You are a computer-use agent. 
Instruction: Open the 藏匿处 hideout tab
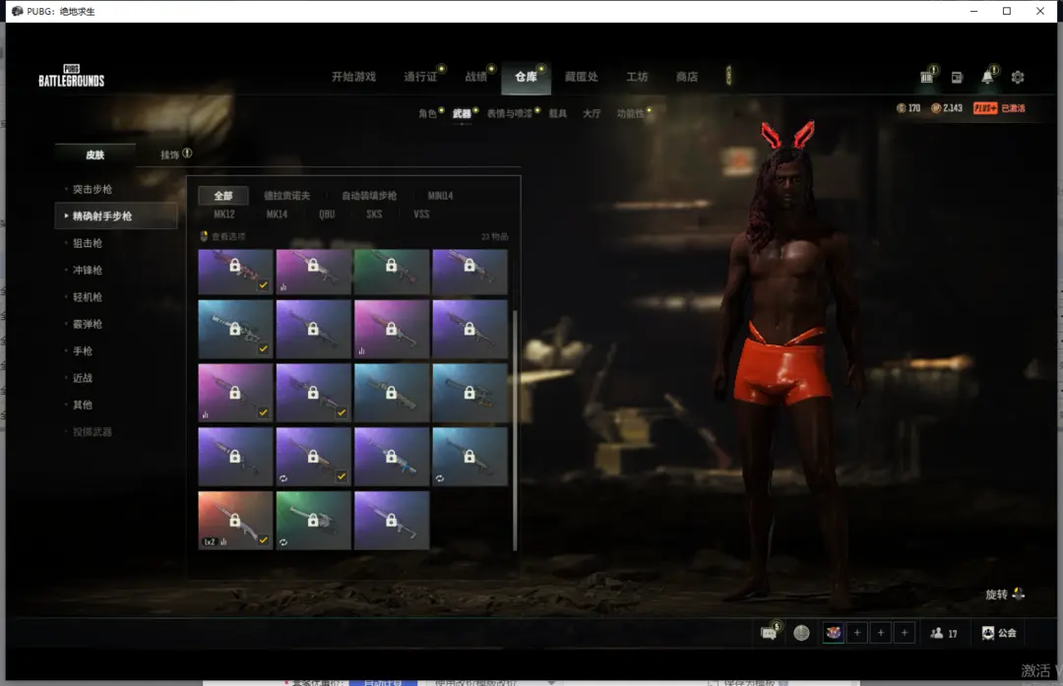coord(582,77)
